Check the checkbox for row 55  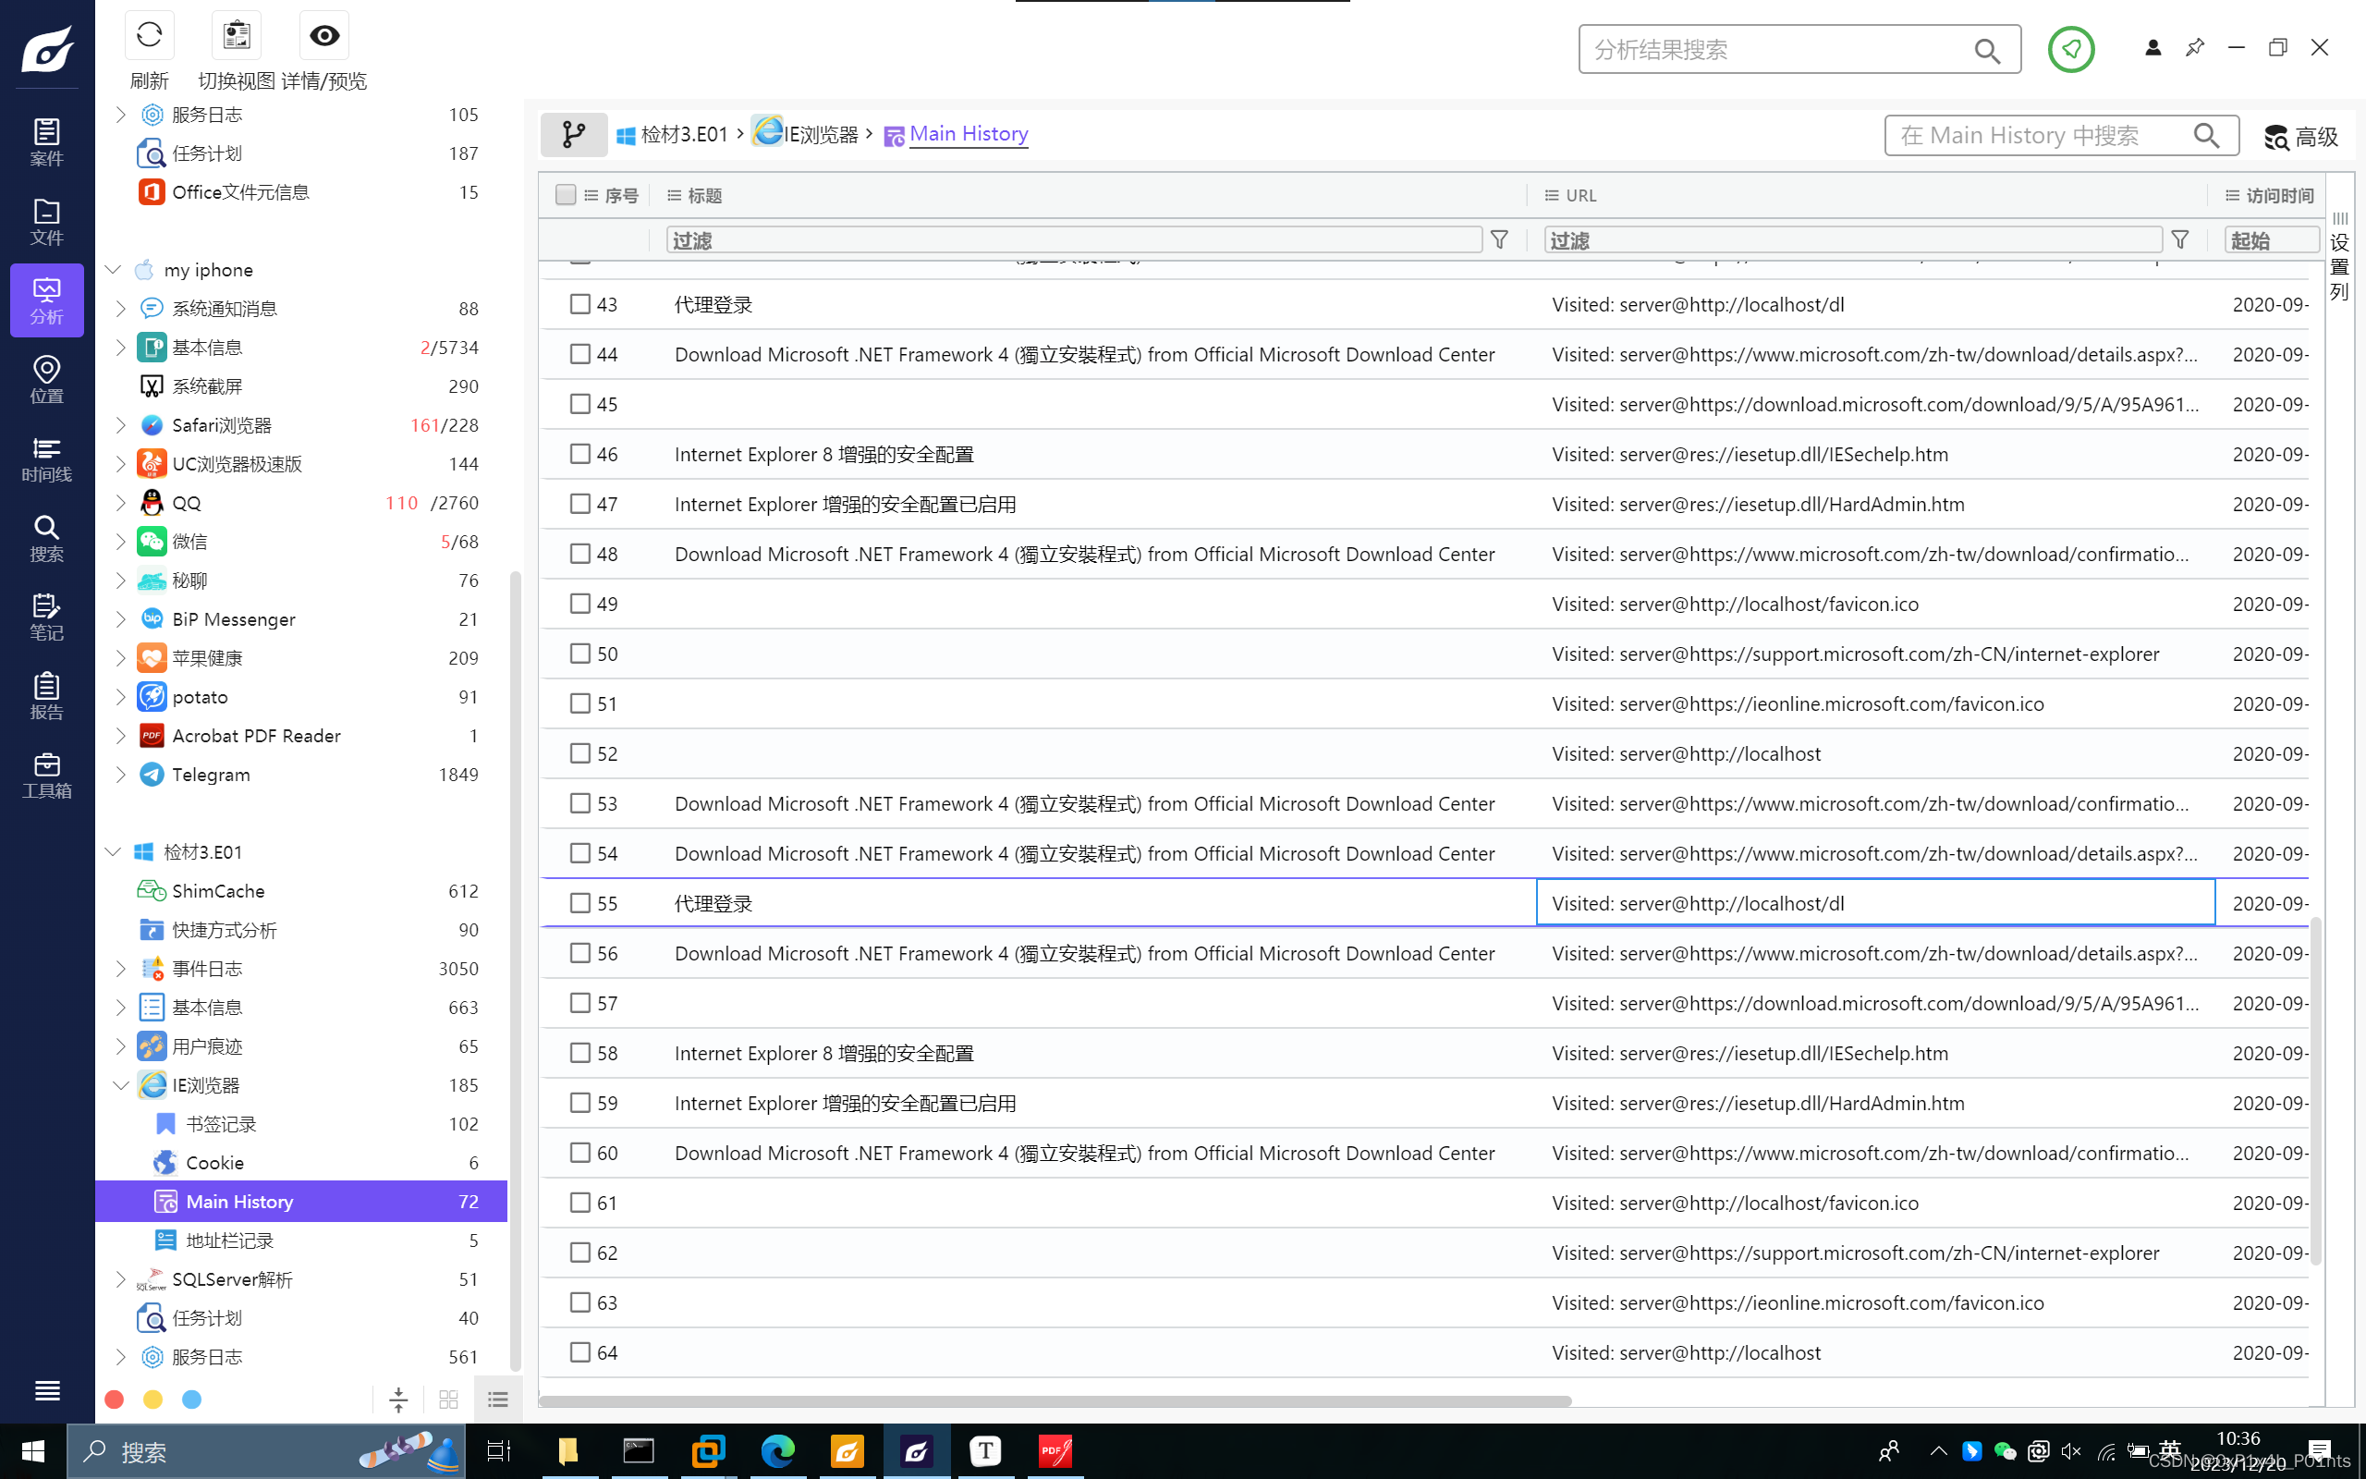click(579, 903)
